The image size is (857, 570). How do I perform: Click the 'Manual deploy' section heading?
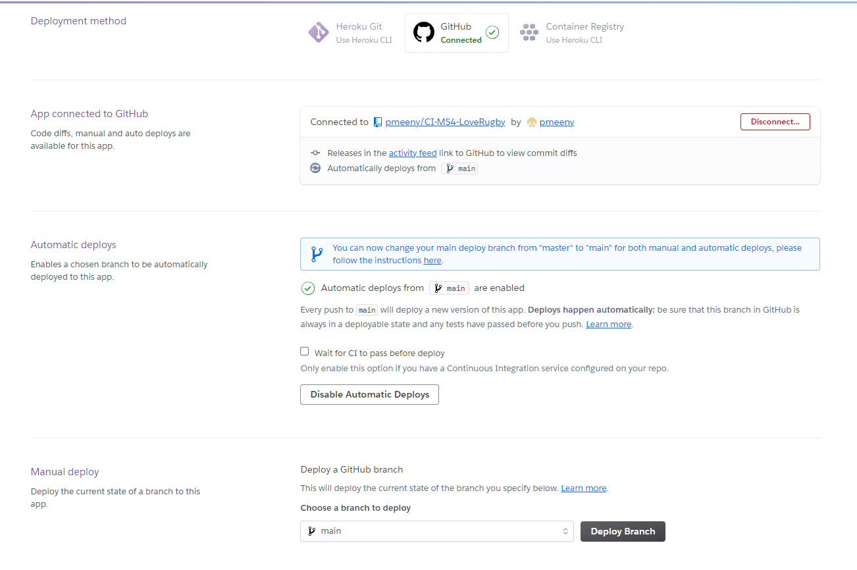click(65, 471)
